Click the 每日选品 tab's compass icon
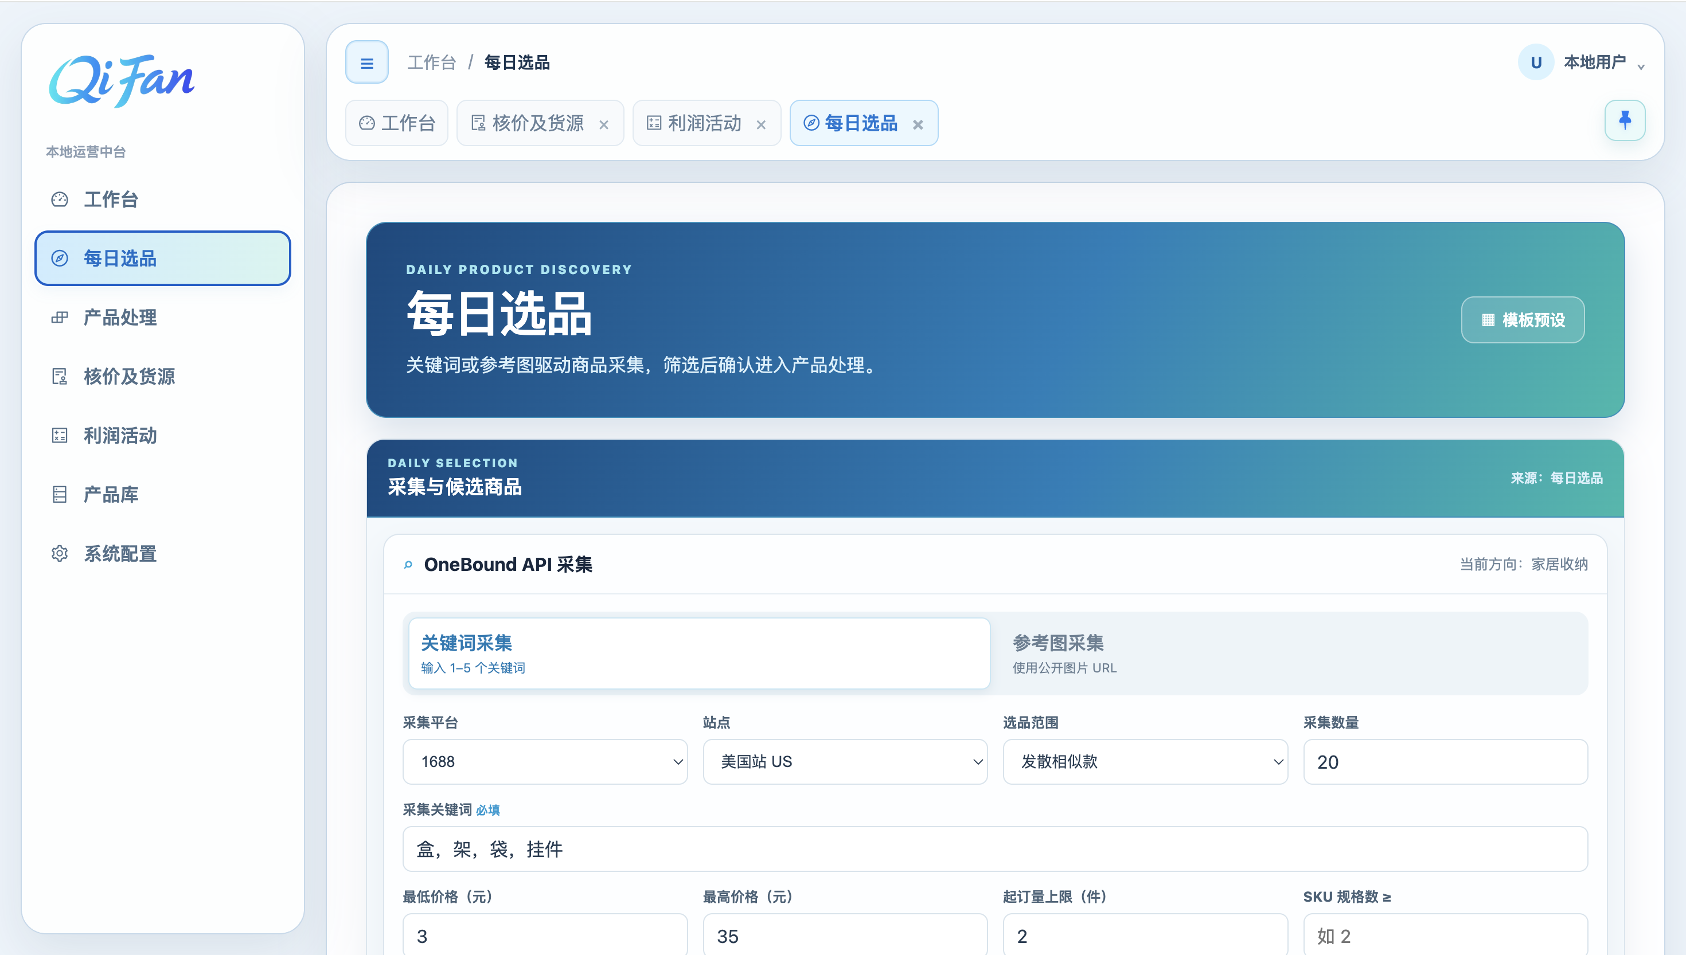The height and width of the screenshot is (955, 1686). click(811, 123)
